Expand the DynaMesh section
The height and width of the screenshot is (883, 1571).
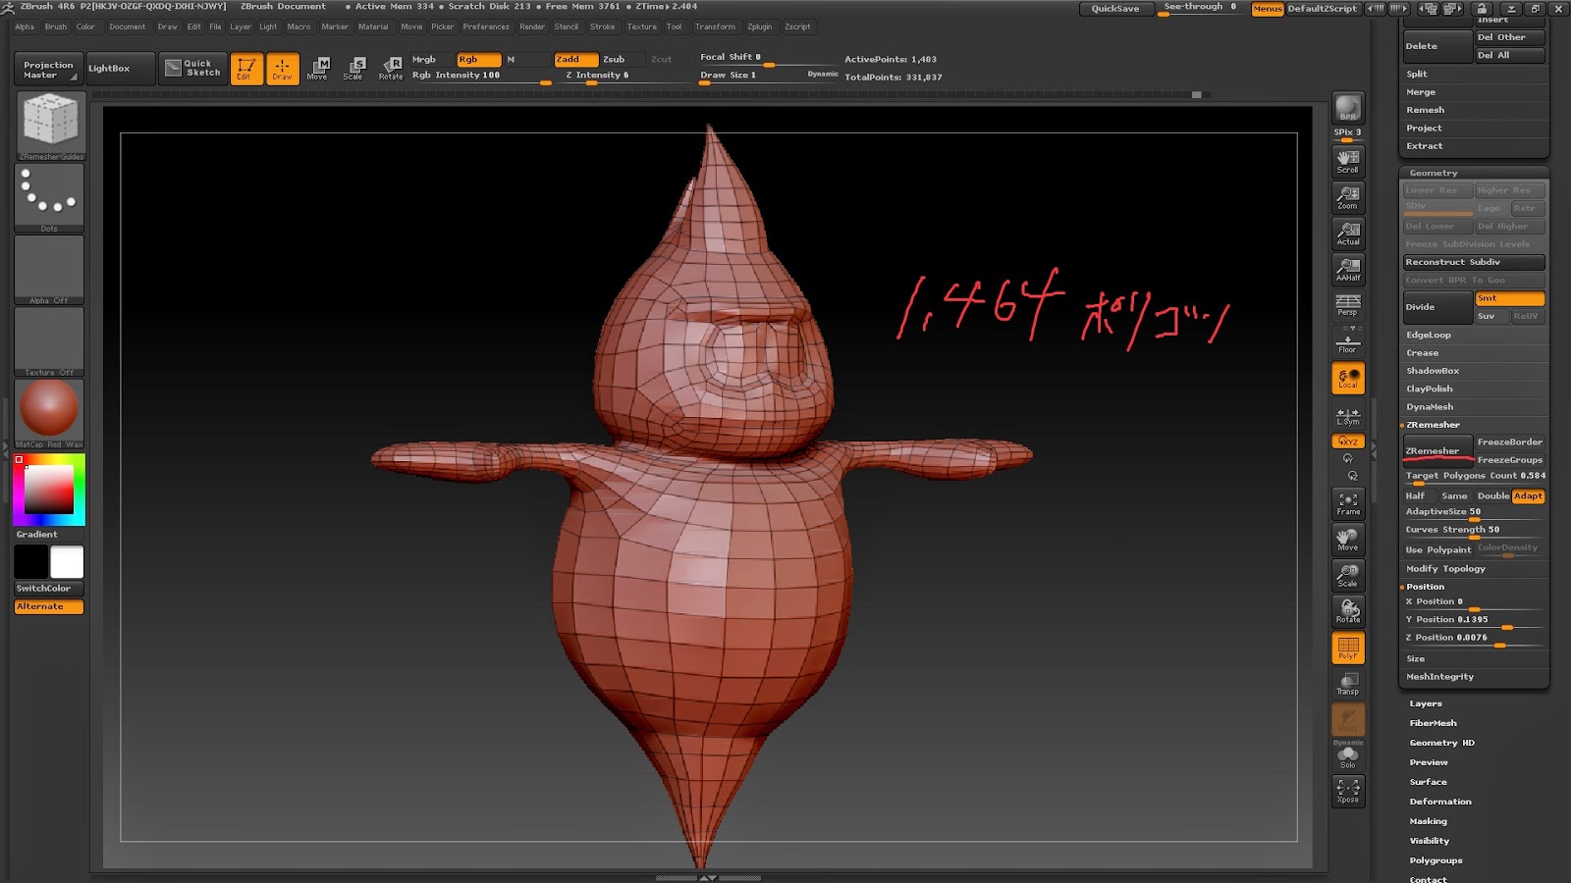1430,407
